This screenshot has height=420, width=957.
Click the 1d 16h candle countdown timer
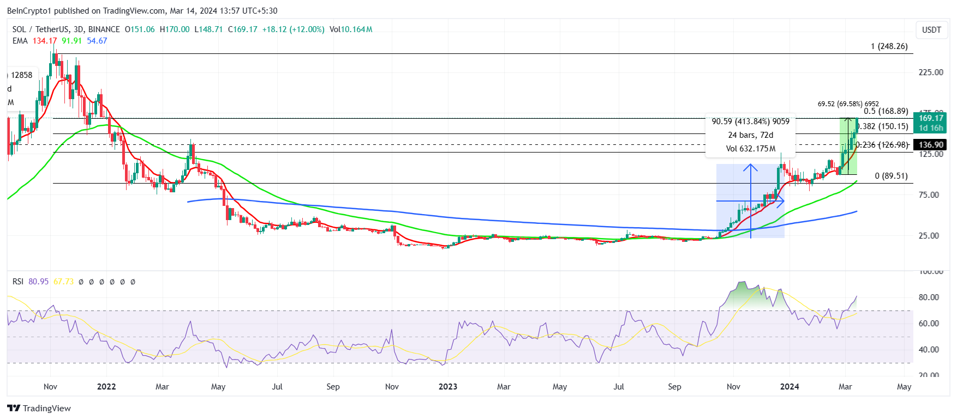pyautogui.click(x=930, y=128)
